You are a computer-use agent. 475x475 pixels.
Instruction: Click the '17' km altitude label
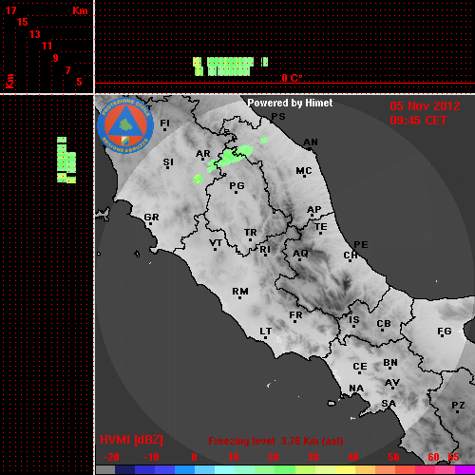click(10, 10)
